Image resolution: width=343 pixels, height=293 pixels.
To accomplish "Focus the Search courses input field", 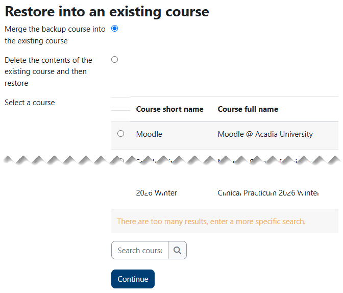I will tap(140, 250).
